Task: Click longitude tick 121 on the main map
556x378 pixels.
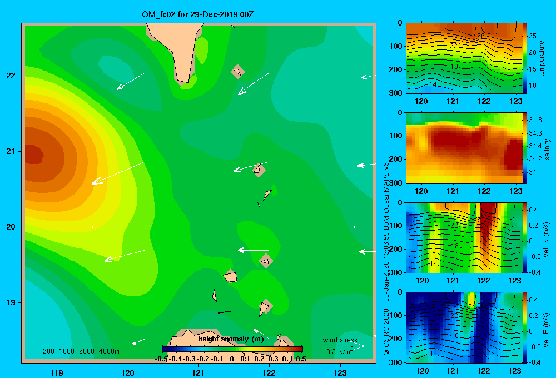Action: [198, 372]
